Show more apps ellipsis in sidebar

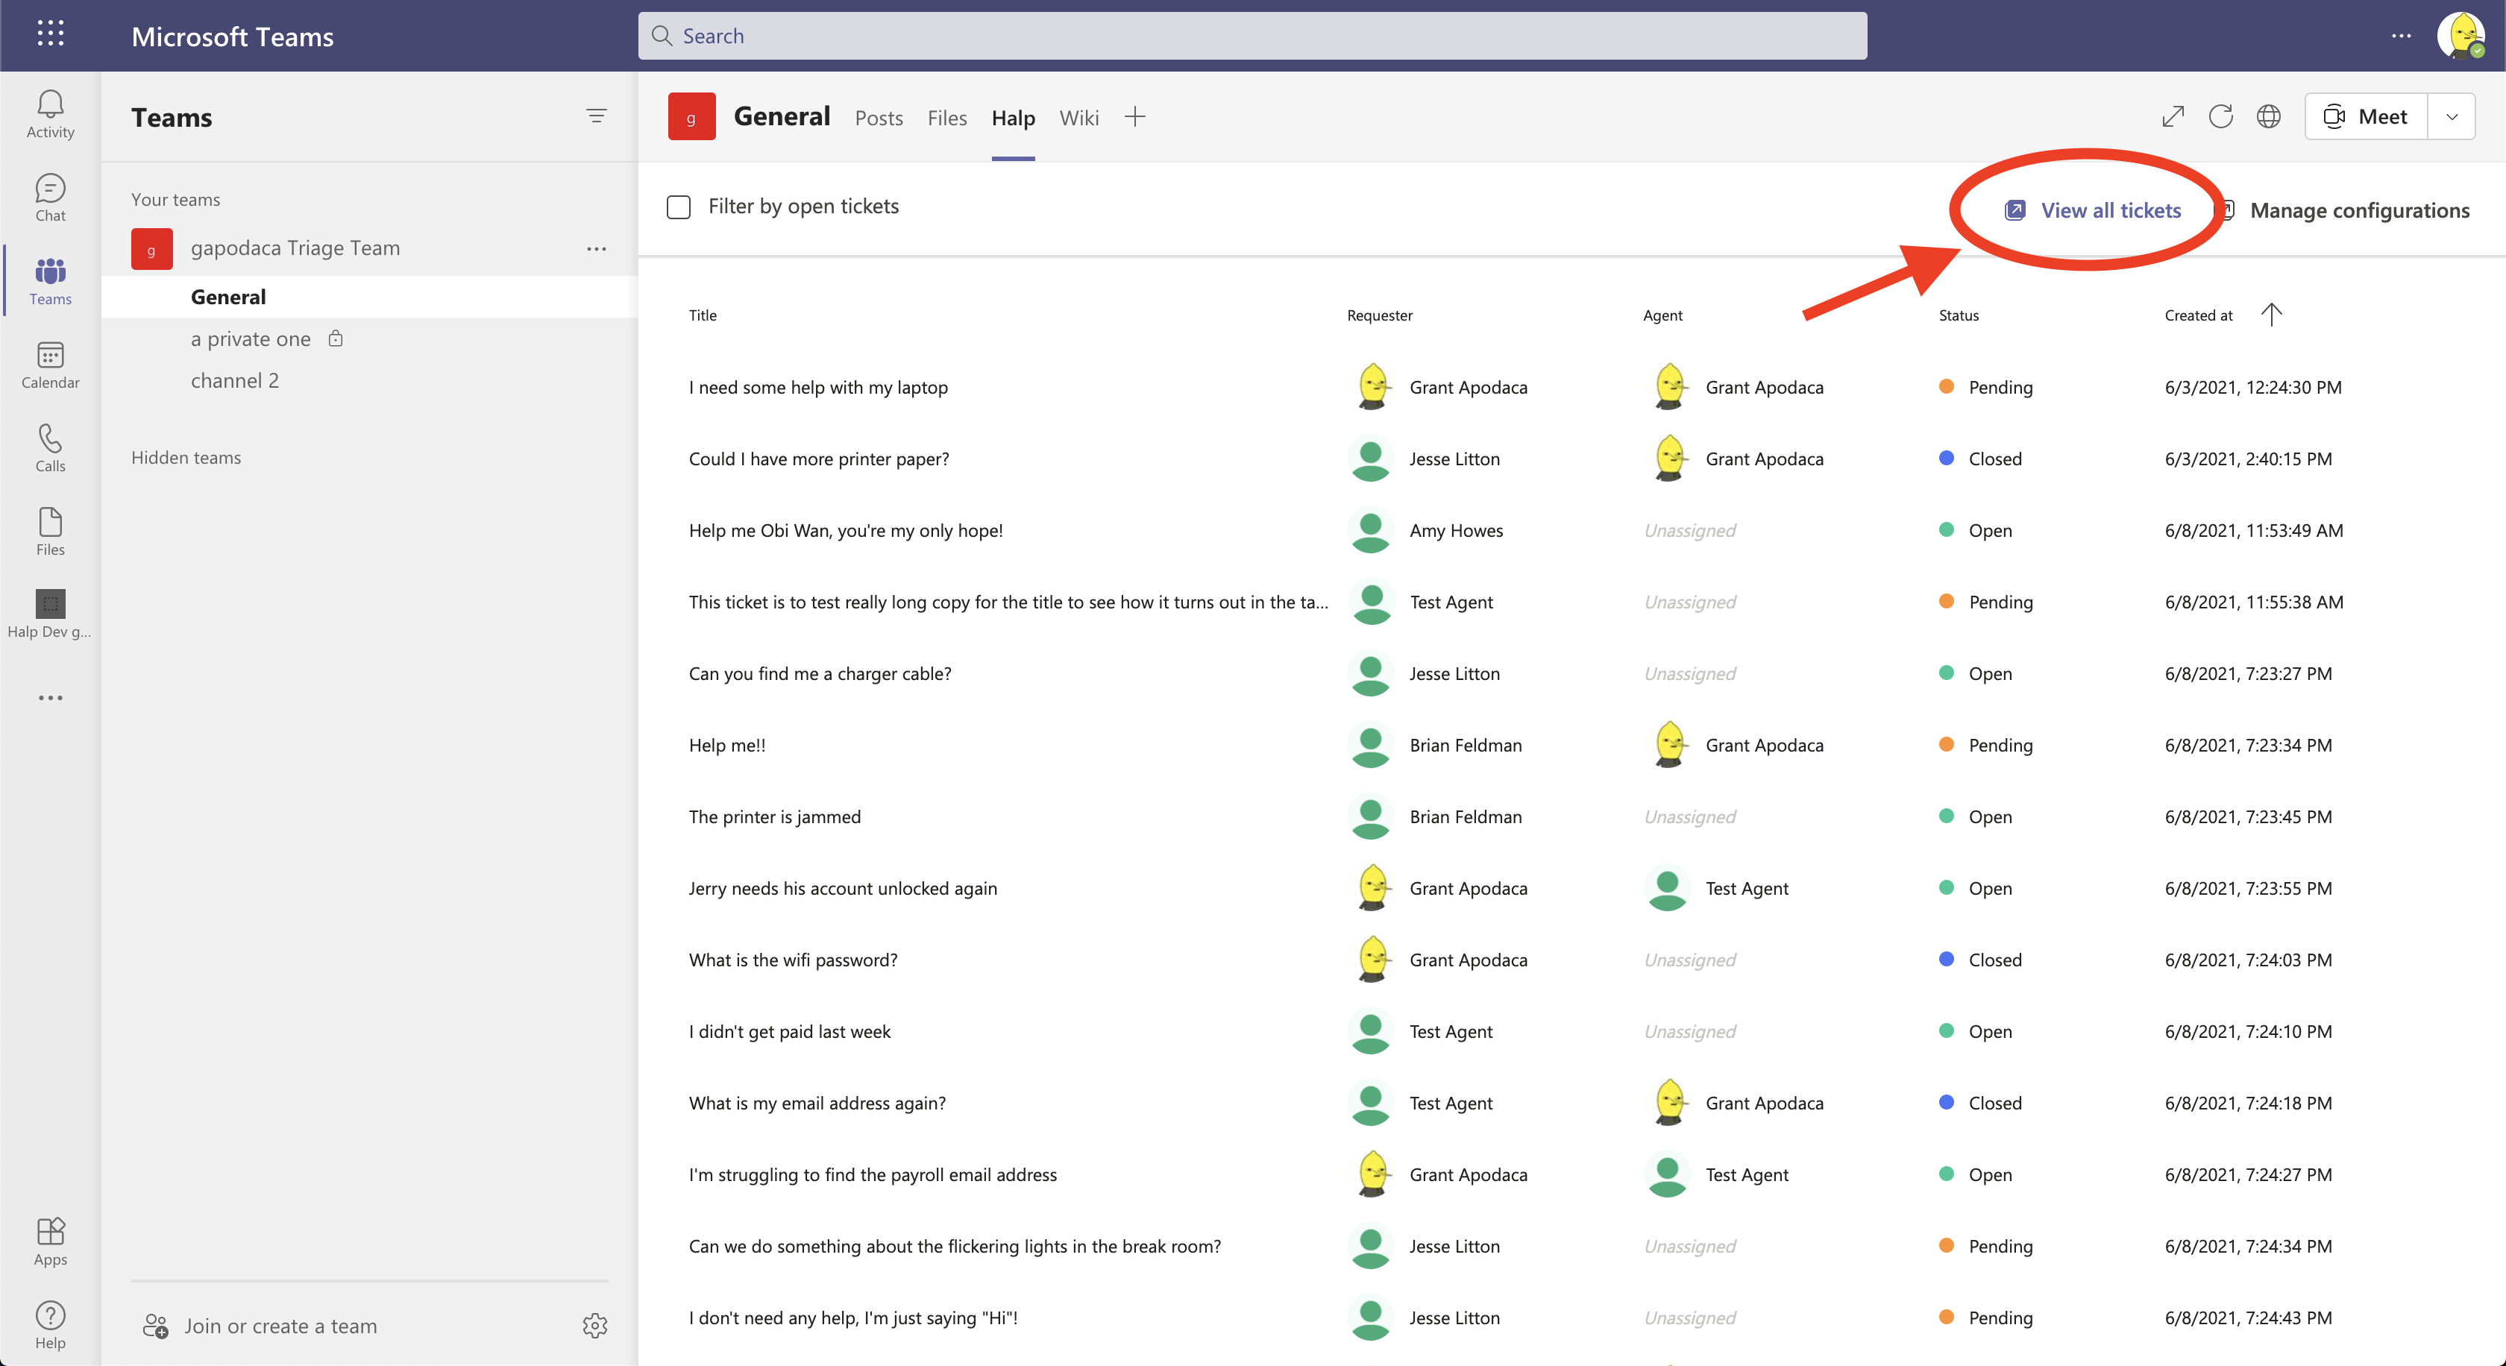pyautogui.click(x=51, y=698)
